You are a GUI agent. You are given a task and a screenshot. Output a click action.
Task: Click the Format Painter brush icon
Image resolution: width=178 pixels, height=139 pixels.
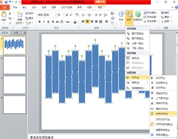pyautogui.click(x=10, y=23)
